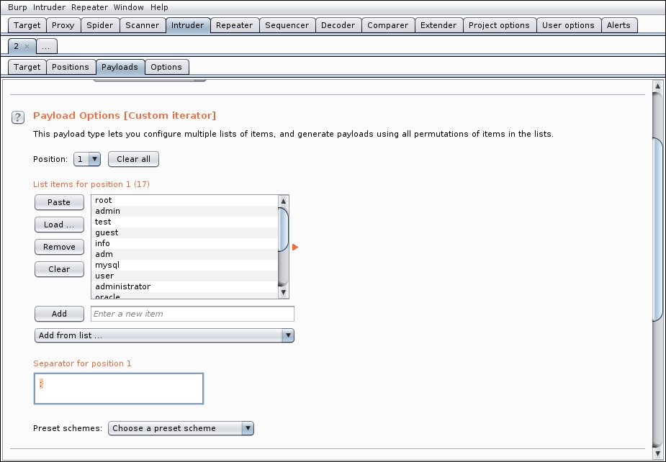Click the item list scroll down arrow
Screen dimensions: 666x462
[x=283, y=293]
